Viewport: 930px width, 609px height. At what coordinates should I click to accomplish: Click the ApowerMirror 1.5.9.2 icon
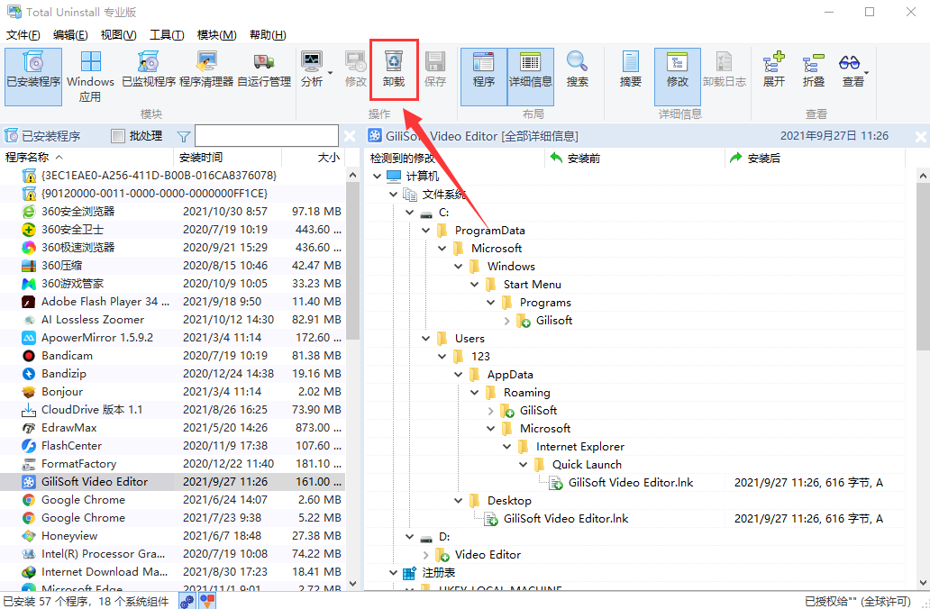click(29, 338)
